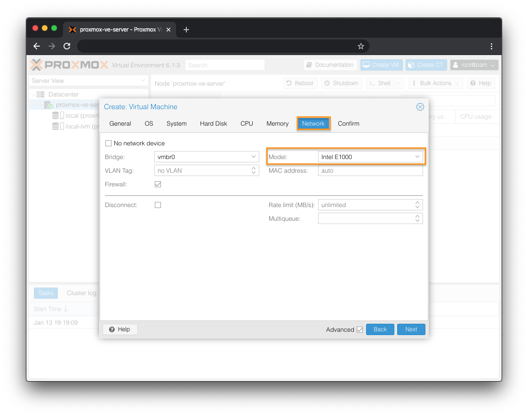Viewport: 528px width, 416px height.
Task: Close the Create Virtual Machine dialog
Action: pyautogui.click(x=420, y=107)
